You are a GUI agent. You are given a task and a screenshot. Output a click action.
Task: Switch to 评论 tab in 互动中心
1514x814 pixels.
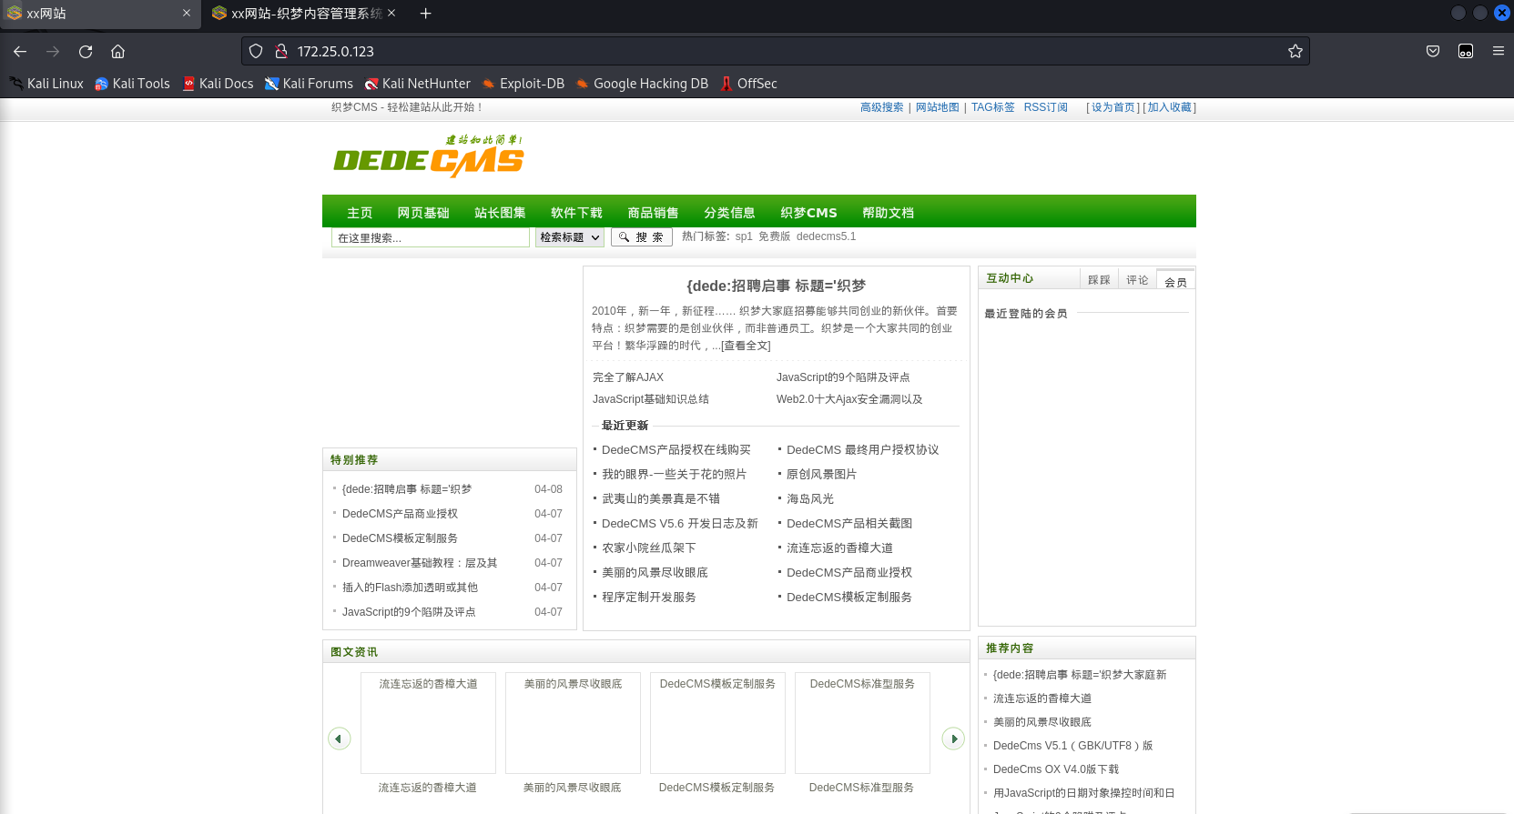click(x=1137, y=280)
